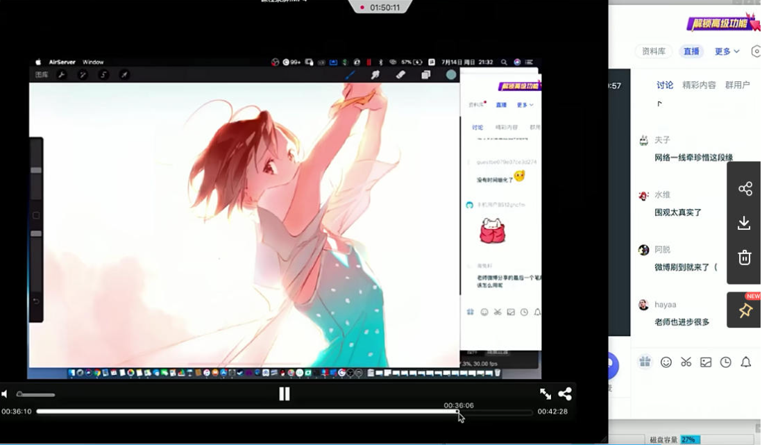Screen dimensions: 762x445
Task: Open the 解锁高级功能 banner in right panel
Action: click(722, 23)
